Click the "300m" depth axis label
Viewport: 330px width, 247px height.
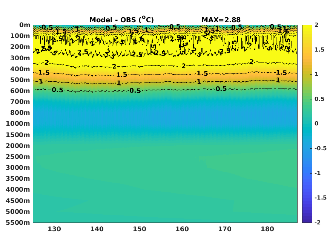[x=20, y=58]
